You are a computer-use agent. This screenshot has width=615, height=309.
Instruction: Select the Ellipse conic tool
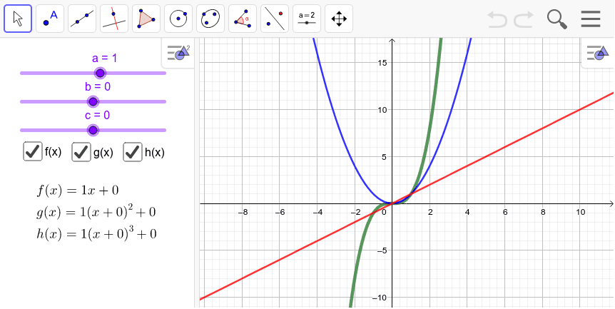(x=210, y=19)
